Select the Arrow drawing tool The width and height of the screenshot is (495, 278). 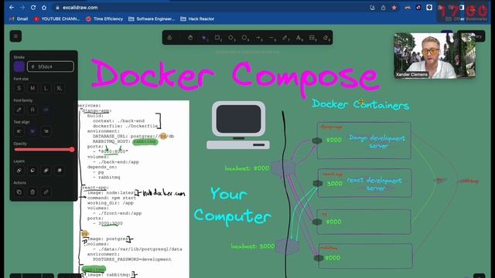tap(258, 38)
